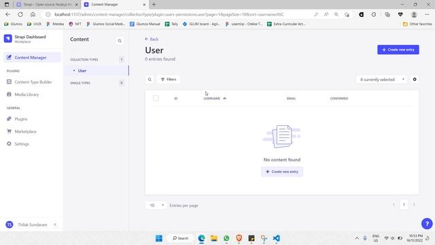Change the entries per page dropdown
The width and height of the screenshot is (435, 245).
(x=156, y=206)
